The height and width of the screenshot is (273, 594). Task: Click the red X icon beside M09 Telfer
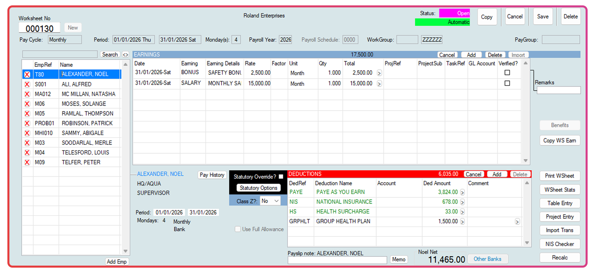point(27,162)
